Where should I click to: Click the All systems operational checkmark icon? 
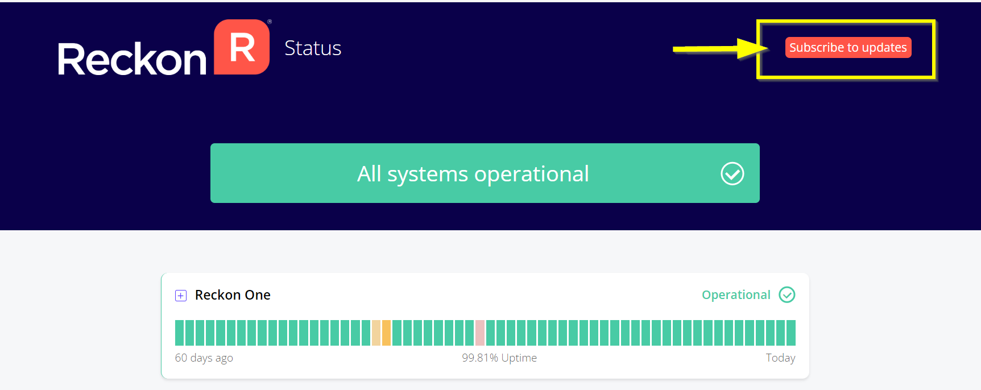[732, 173]
